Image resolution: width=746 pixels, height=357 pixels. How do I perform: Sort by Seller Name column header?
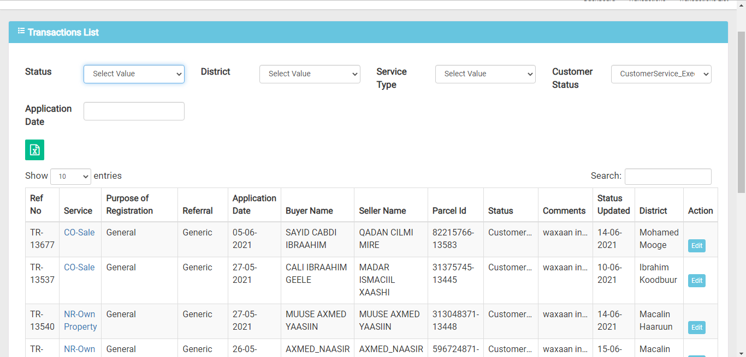point(391,204)
